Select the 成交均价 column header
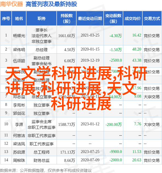 click(133, 19)
